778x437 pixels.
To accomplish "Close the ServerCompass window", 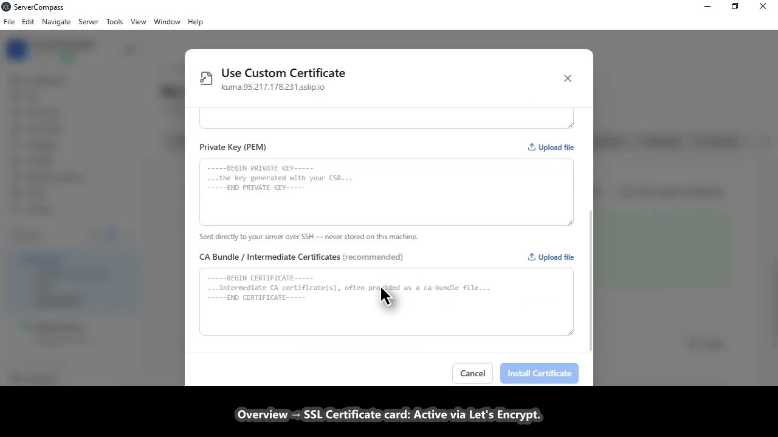I will point(763,7).
